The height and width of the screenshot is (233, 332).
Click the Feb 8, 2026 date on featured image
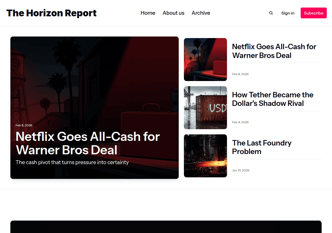pyautogui.click(x=24, y=125)
